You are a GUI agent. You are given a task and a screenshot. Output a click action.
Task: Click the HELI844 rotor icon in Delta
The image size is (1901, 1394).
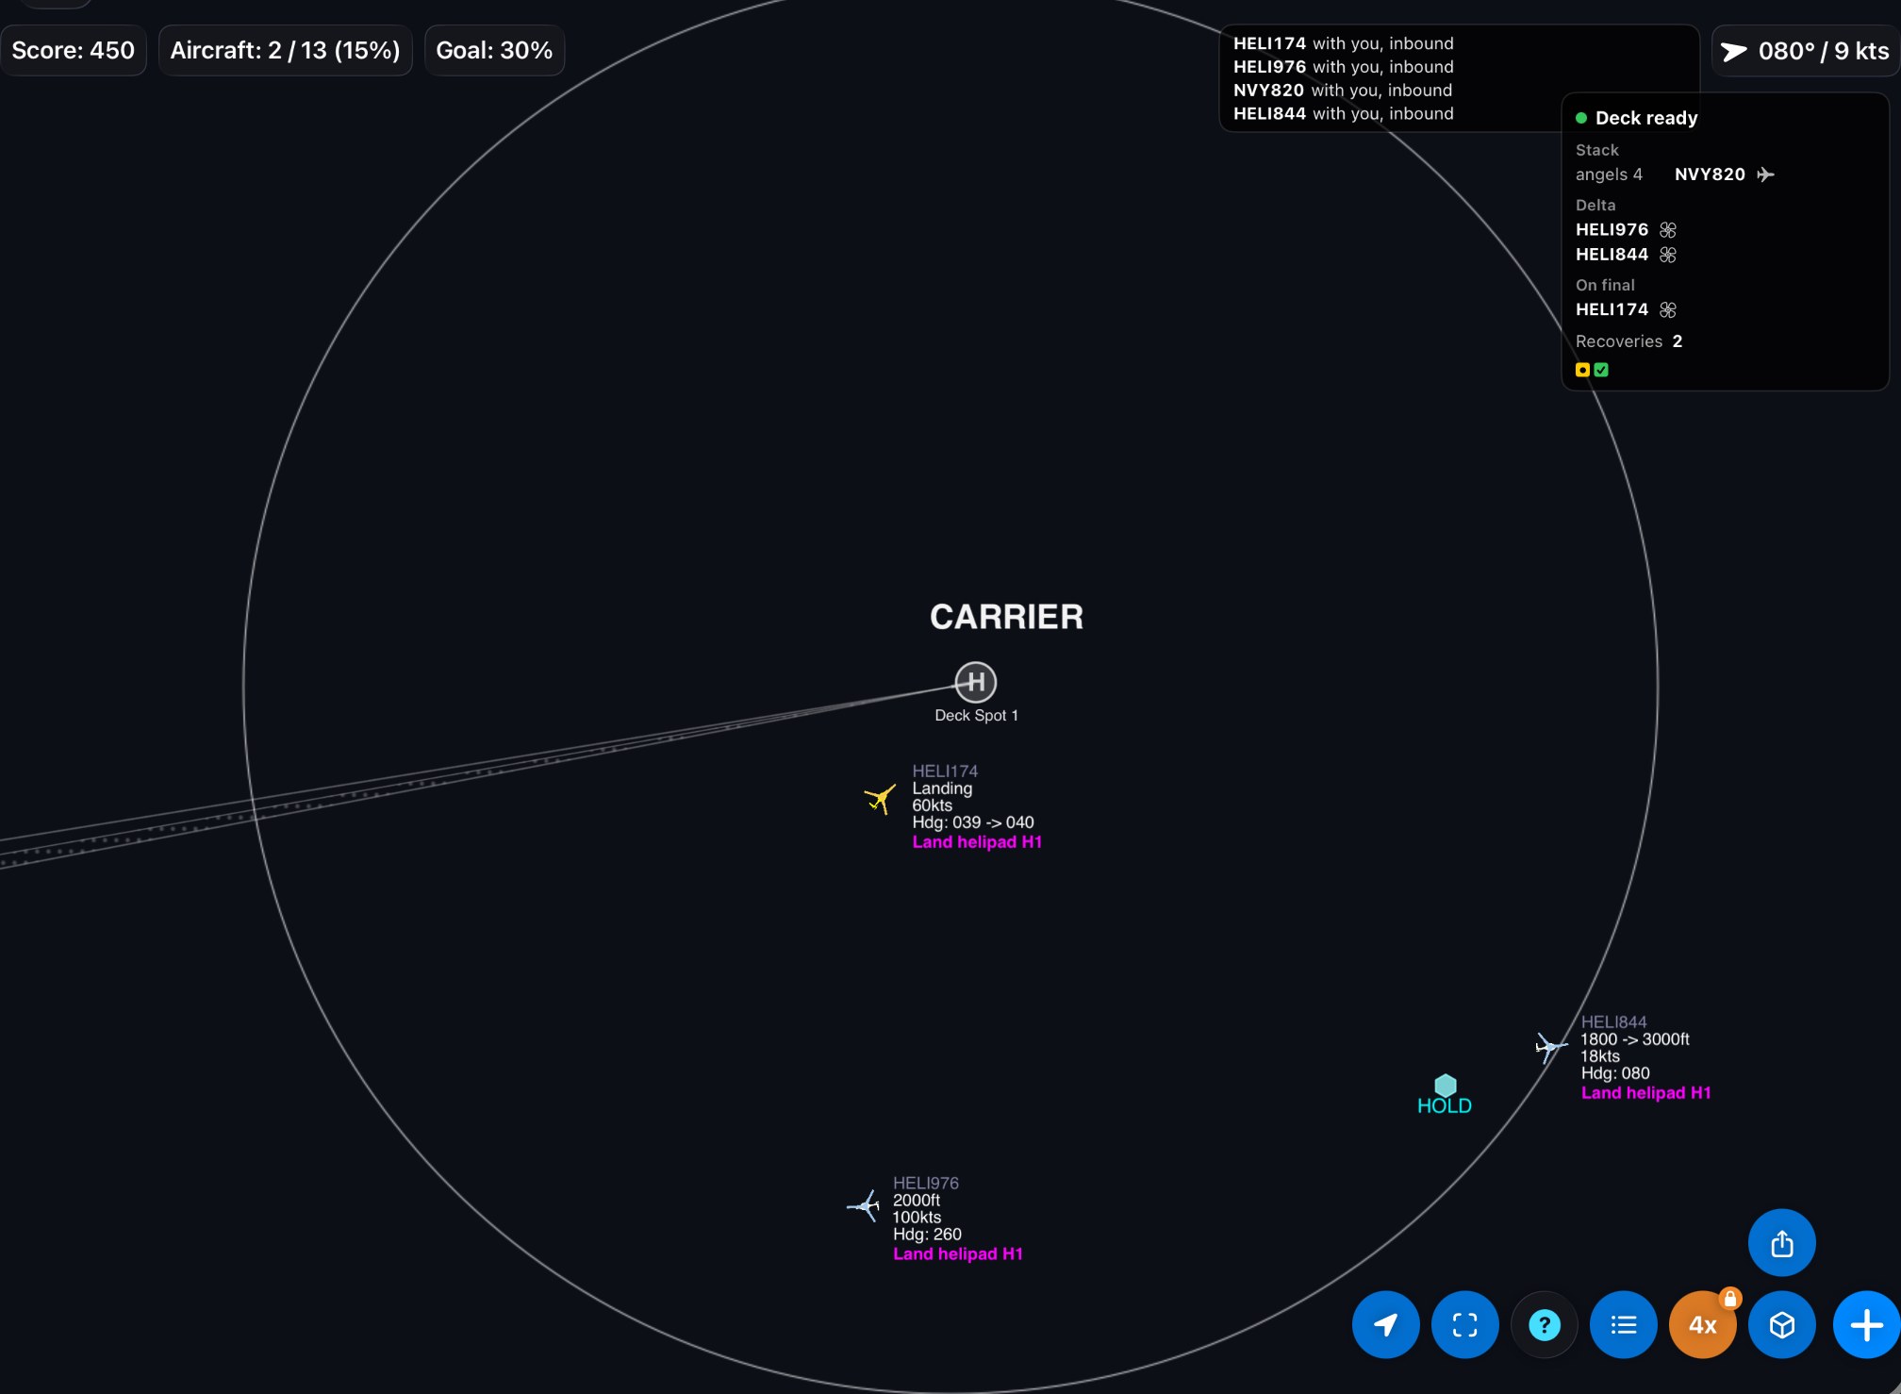point(1668,255)
